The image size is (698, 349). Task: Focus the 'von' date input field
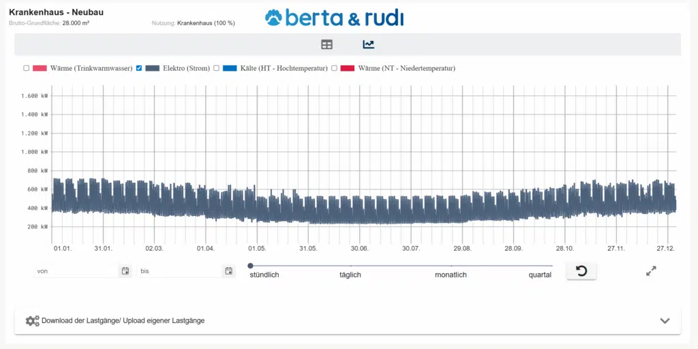[x=76, y=271]
